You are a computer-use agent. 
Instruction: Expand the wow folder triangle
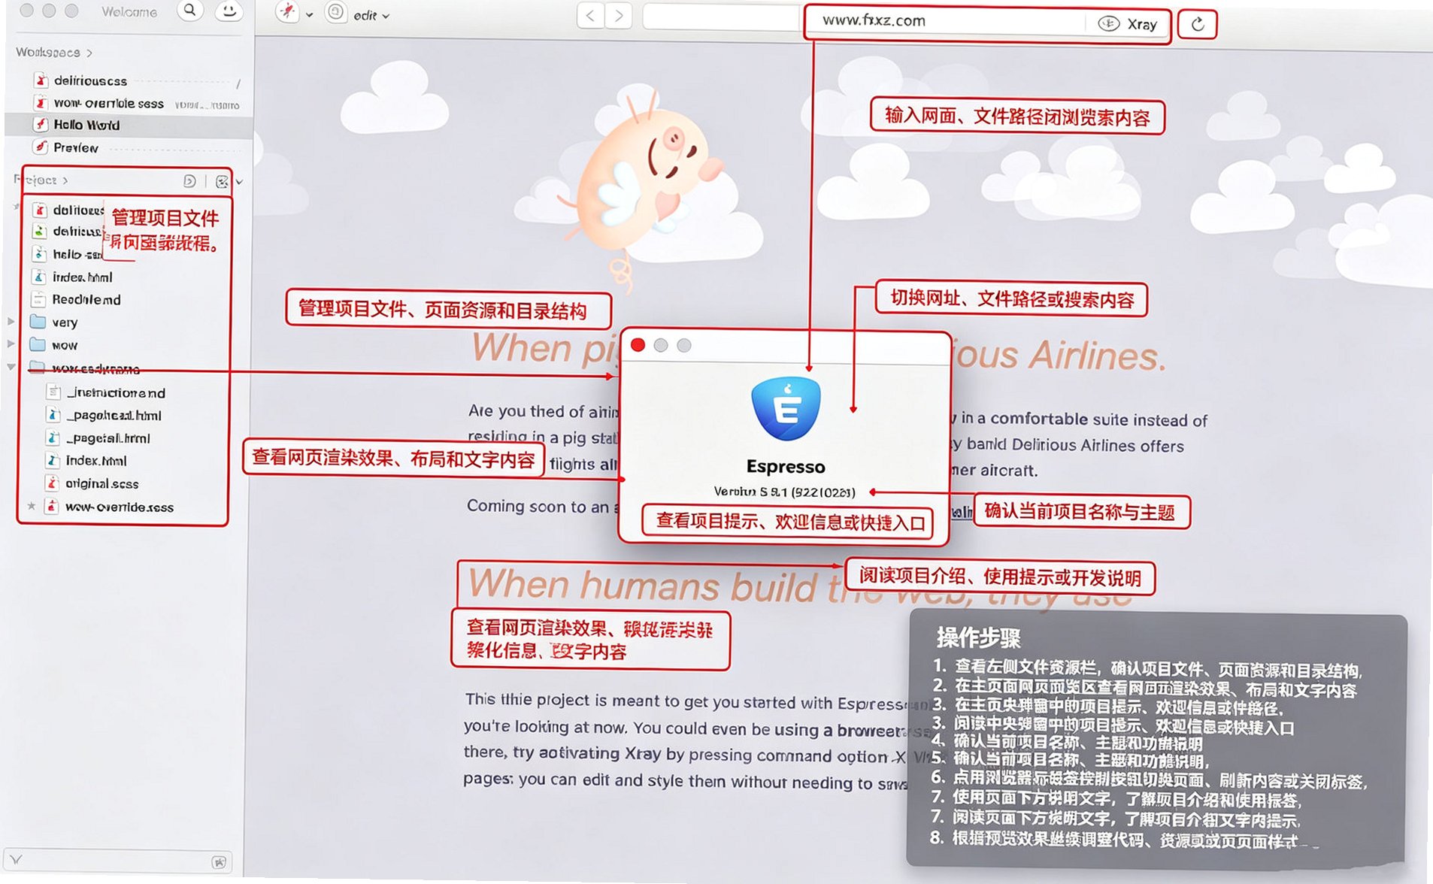click(11, 344)
